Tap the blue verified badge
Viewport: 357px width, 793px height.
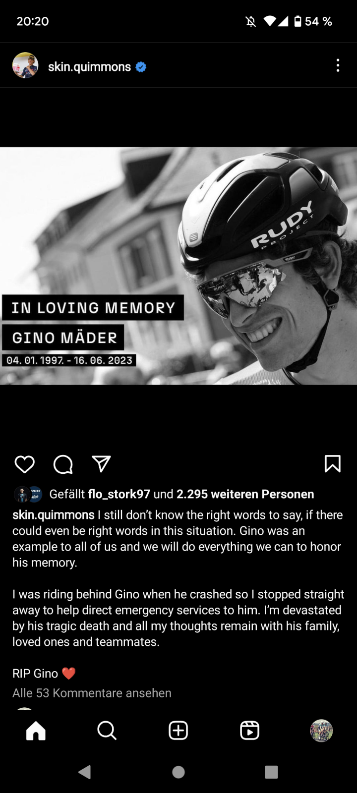click(141, 67)
